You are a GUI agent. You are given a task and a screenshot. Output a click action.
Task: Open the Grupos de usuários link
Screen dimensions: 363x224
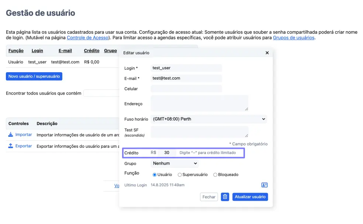pos(294,38)
